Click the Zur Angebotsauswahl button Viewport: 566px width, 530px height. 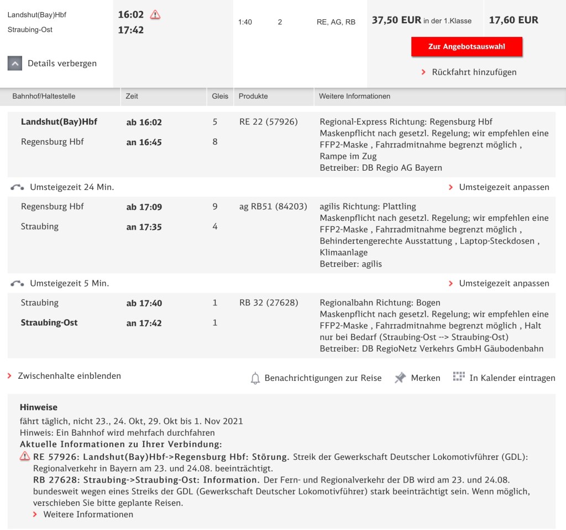[467, 47]
